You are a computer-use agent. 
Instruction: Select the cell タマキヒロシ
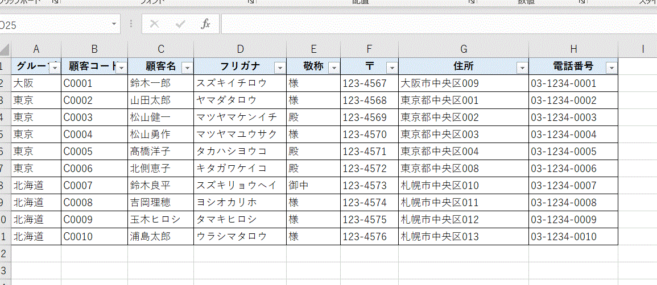coord(240,219)
